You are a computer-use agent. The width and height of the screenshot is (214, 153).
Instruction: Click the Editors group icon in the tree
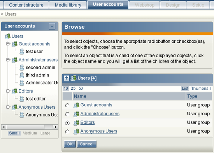14,91
